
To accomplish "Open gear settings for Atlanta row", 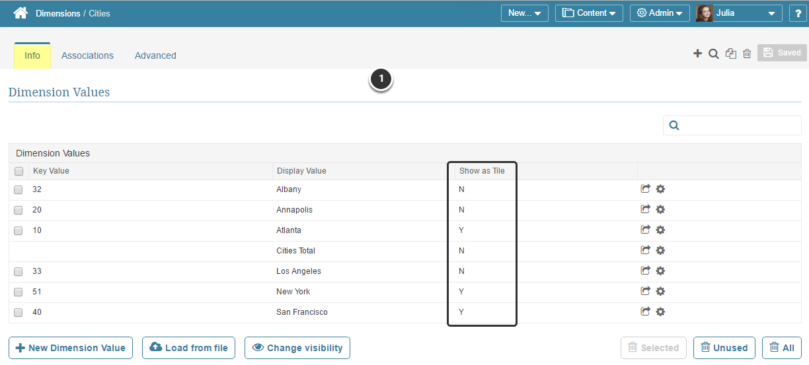I will (x=660, y=230).
